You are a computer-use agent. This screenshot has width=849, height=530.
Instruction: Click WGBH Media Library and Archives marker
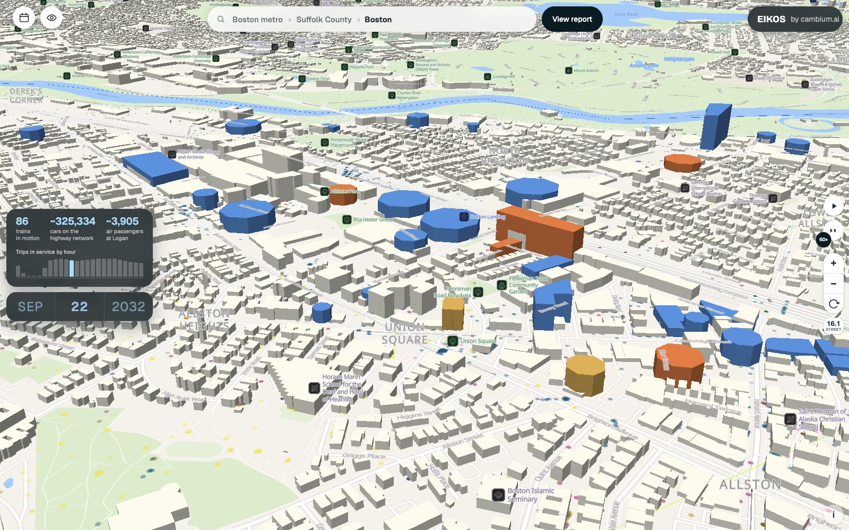pos(172,154)
